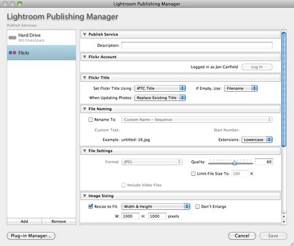Click the Logged in as Jon Canfield text
294x246 pixels.
[214, 67]
